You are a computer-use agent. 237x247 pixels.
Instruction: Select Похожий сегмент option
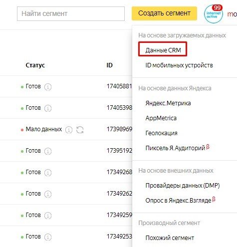pos(170,238)
